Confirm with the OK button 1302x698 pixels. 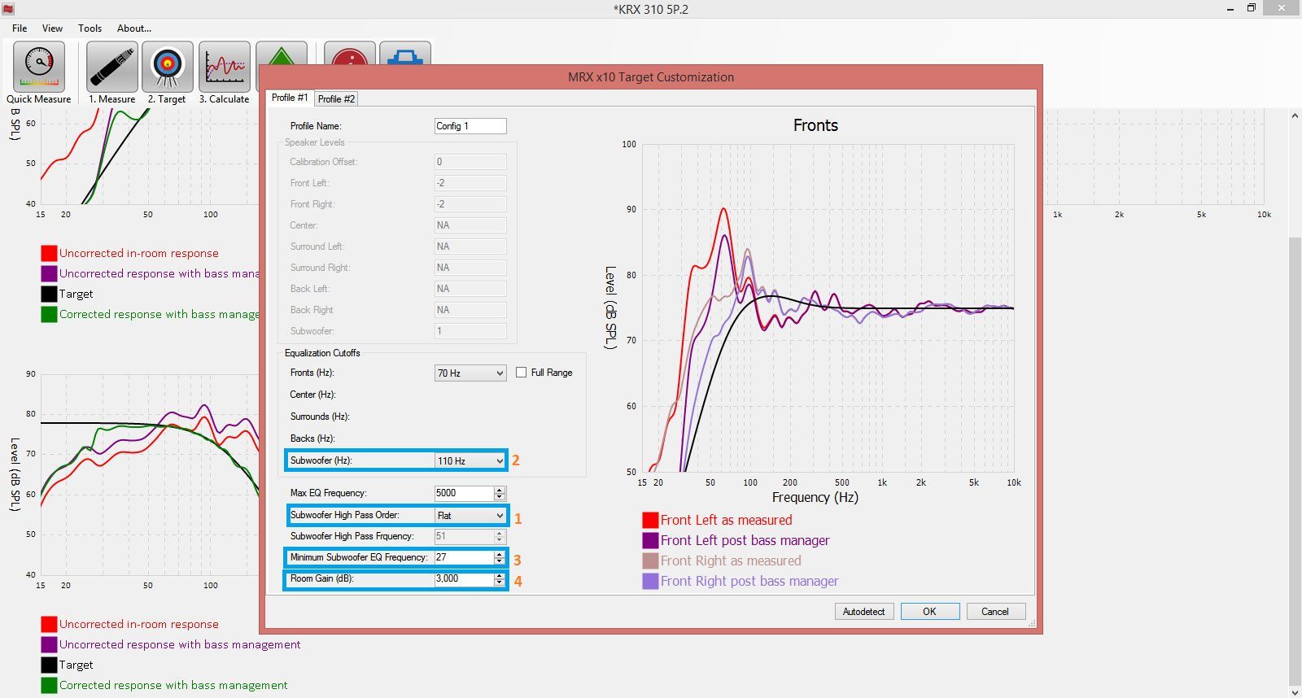929,612
